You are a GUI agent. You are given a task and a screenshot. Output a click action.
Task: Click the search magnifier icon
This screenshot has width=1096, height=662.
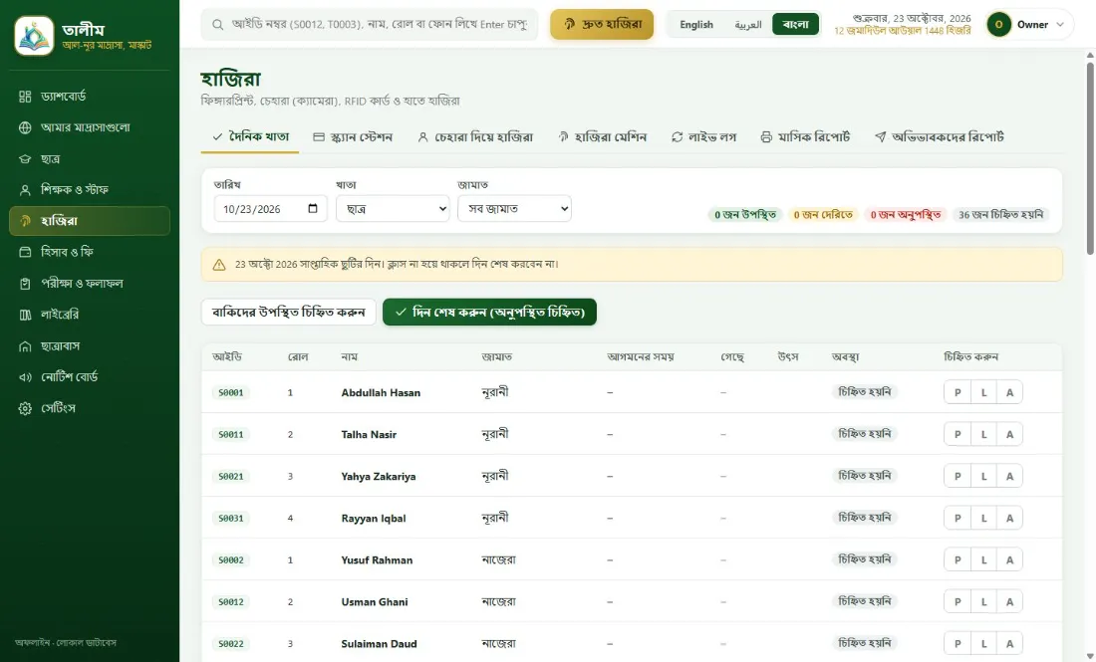click(218, 25)
